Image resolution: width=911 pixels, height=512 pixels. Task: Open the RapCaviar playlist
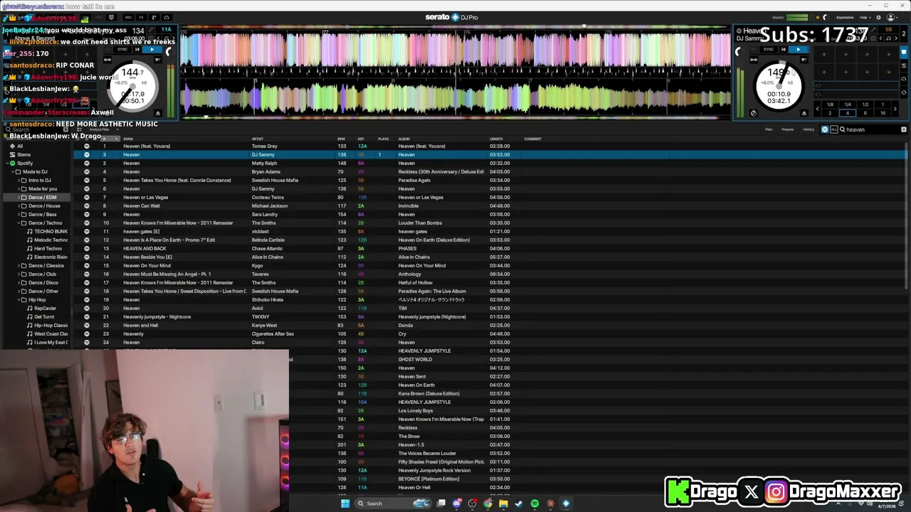point(45,308)
